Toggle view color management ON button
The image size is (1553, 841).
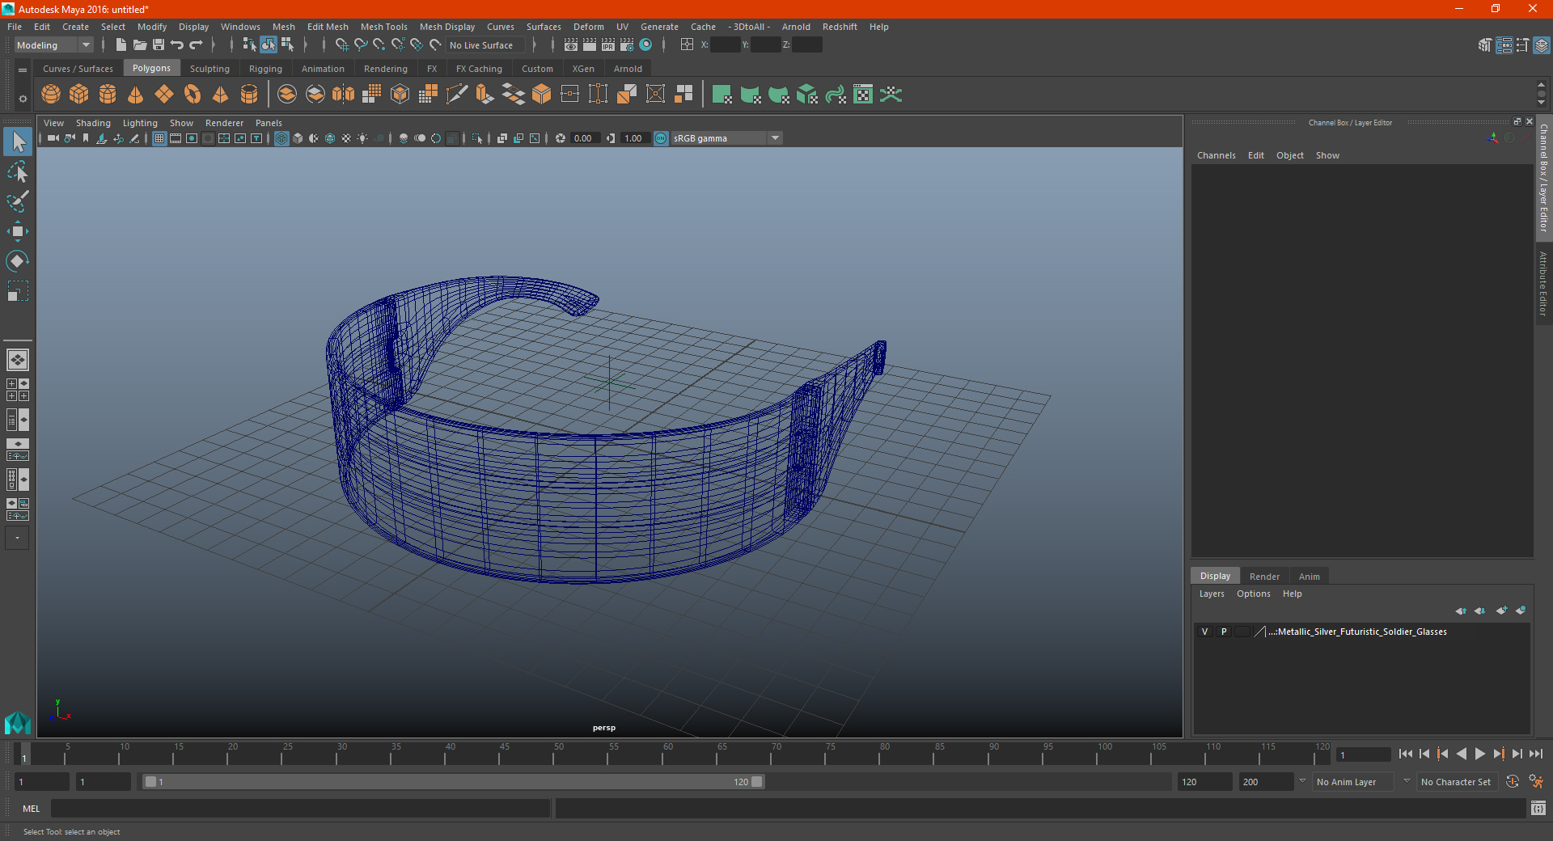click(x=661, y=138)
